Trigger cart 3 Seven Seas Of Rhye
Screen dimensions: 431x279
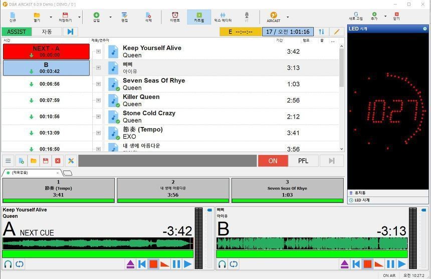point(287,190)
